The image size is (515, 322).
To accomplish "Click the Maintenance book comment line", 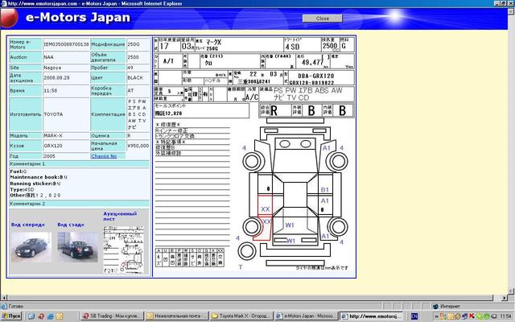I will click(x=39, y=177).
